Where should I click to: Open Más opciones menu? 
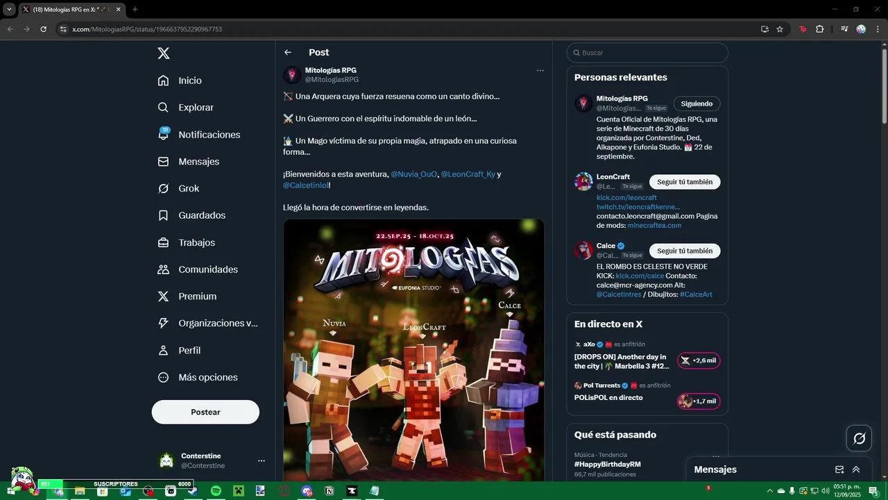[198, 378]
